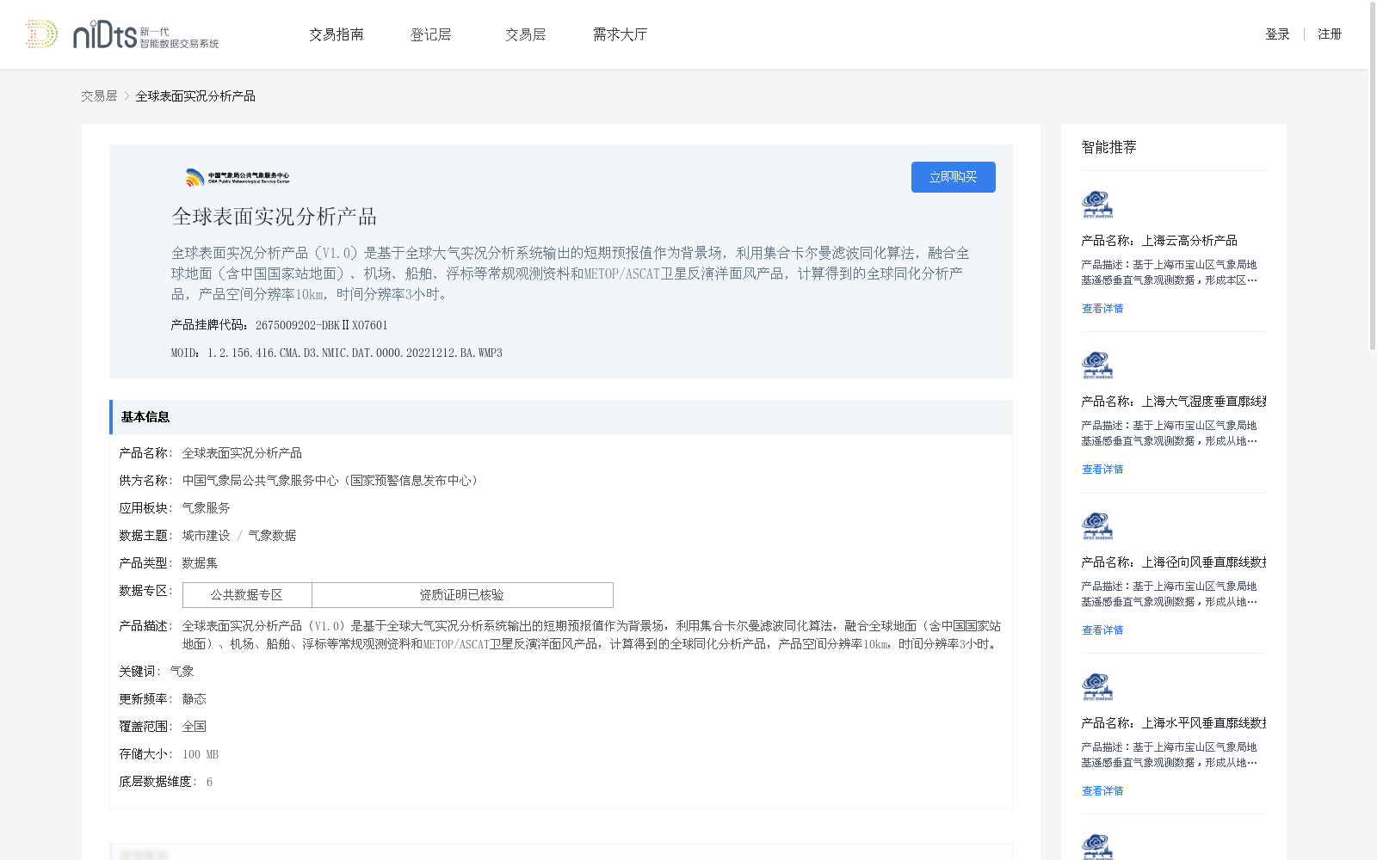The width and height of the screenshot is (1377, 860).
Task: Click the 基本信息 section header
Action: [x=561, y=417]
